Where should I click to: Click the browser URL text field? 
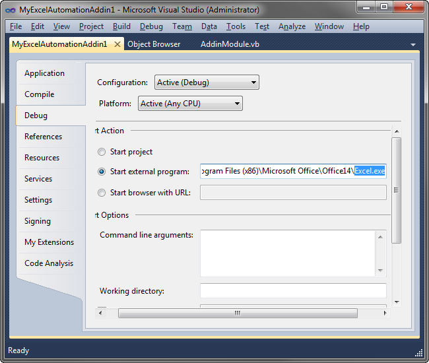coord(293,192)
